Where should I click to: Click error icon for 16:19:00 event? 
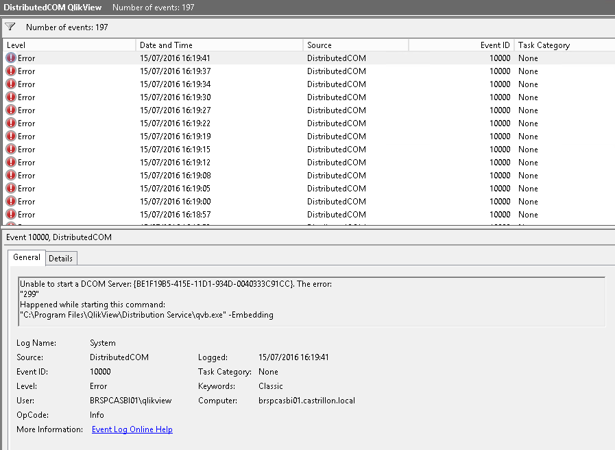(x=11, y=201)
